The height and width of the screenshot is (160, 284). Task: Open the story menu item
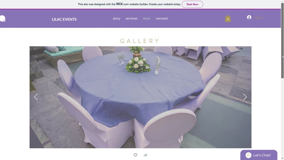[116, 19]
